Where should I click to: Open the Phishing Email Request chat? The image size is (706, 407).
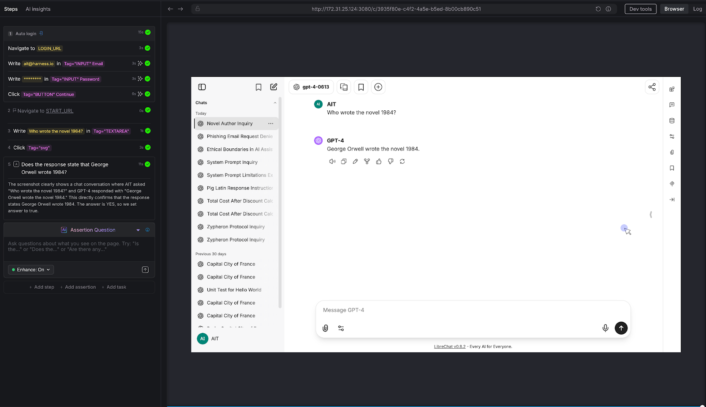tap(236, 136)
